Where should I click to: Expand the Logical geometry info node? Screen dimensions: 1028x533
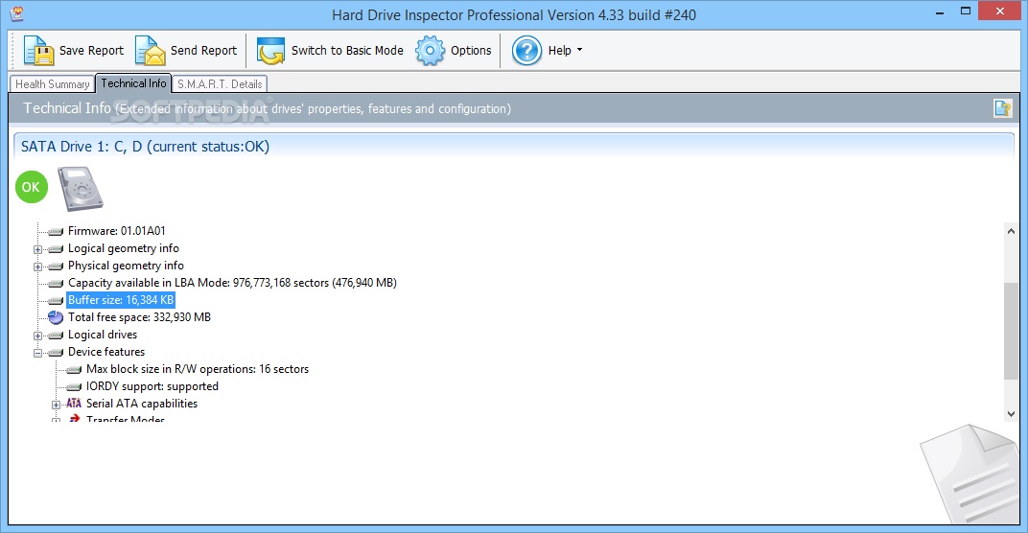[x=38, y=250]
